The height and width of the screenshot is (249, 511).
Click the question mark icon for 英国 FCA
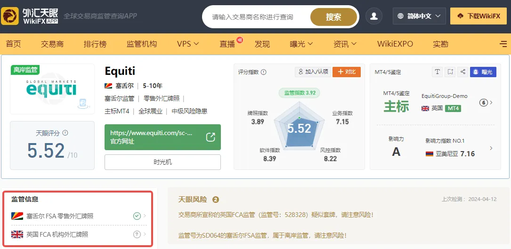(137, 234)
